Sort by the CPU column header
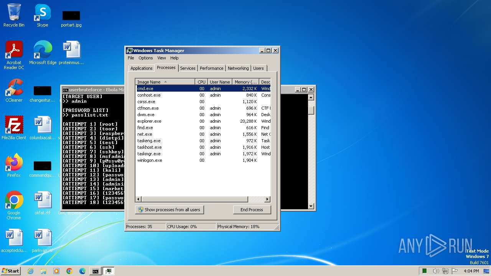This screenshot has height=276, width=491. pyautogui.click(x=201, y=82)
